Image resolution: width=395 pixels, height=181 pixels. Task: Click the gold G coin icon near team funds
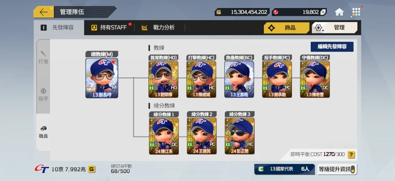(92, 169)
